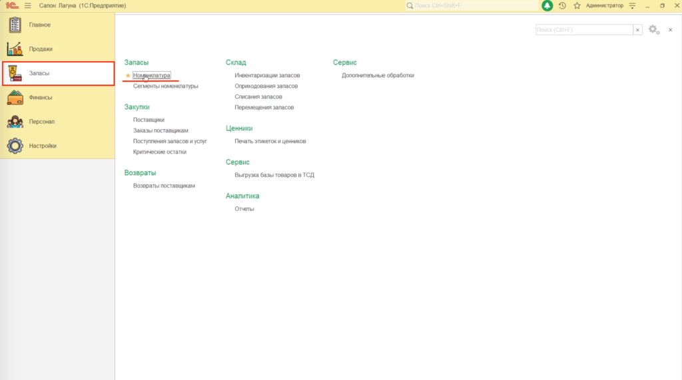Click Администратор user name
682x380 pixels.
pyautogui.click(x=605, y=5)
